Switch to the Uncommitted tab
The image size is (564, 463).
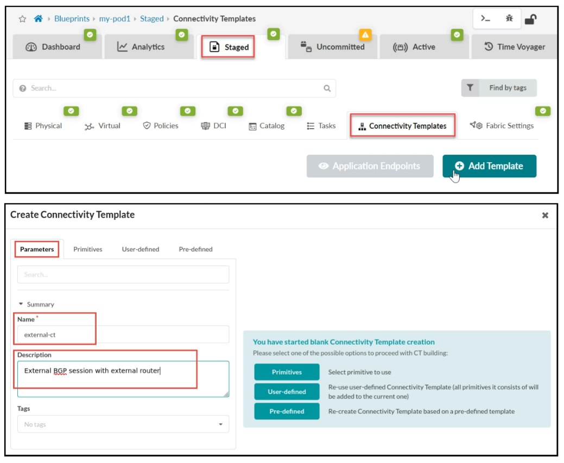(333, 47)
